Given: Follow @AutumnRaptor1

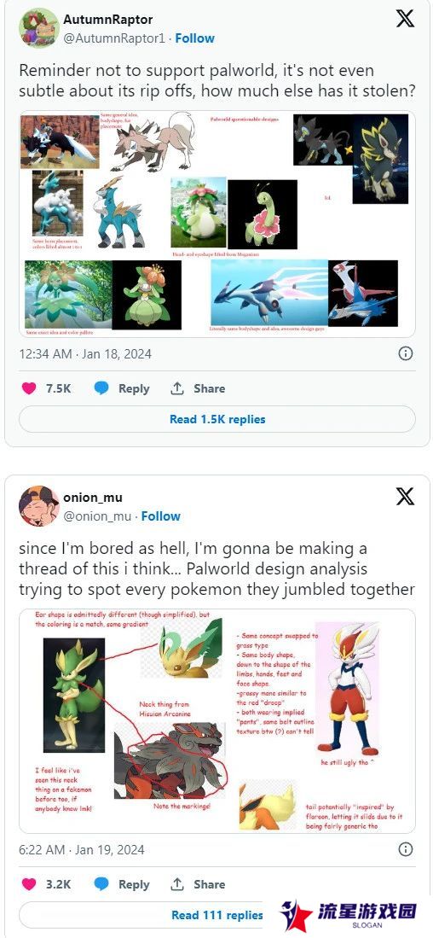Looking at the screenshot, I should click(194, 38).
